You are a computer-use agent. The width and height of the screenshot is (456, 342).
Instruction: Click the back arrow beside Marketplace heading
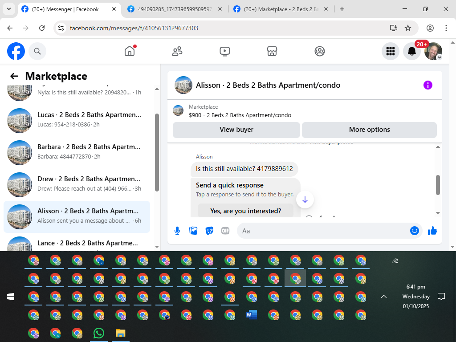[x=14, y=76]
